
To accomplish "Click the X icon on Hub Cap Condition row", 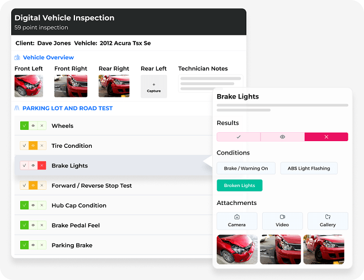I will (41, 206).
